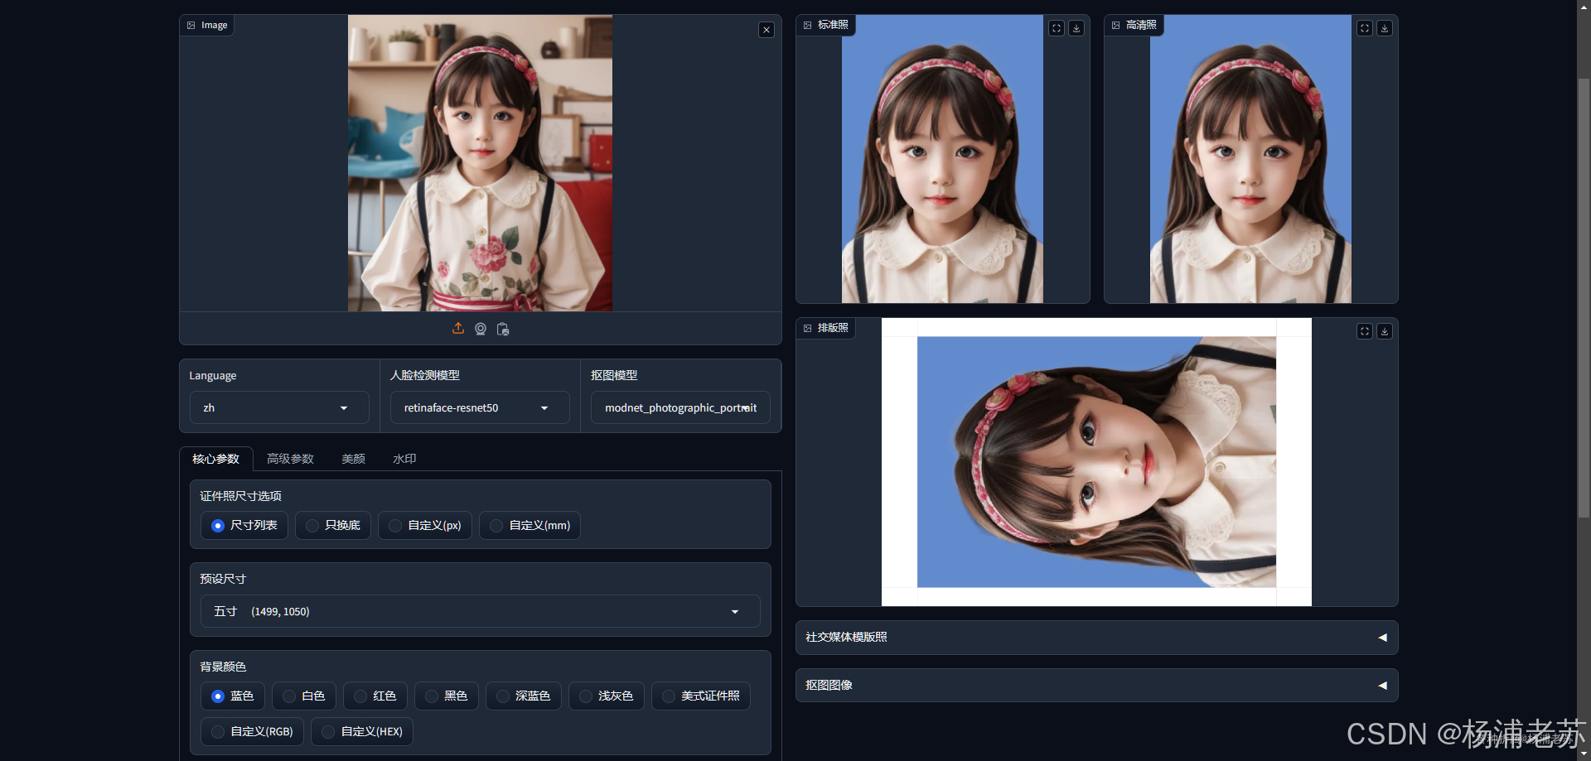Screen dimensions: 1591x761
Task: Select the 自定义(px) size option
Action: pyautogui.click(x=425, y=526)
